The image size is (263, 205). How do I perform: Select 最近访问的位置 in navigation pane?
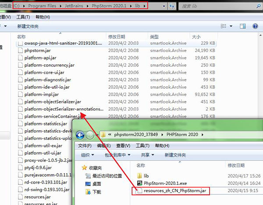[103, 176]
